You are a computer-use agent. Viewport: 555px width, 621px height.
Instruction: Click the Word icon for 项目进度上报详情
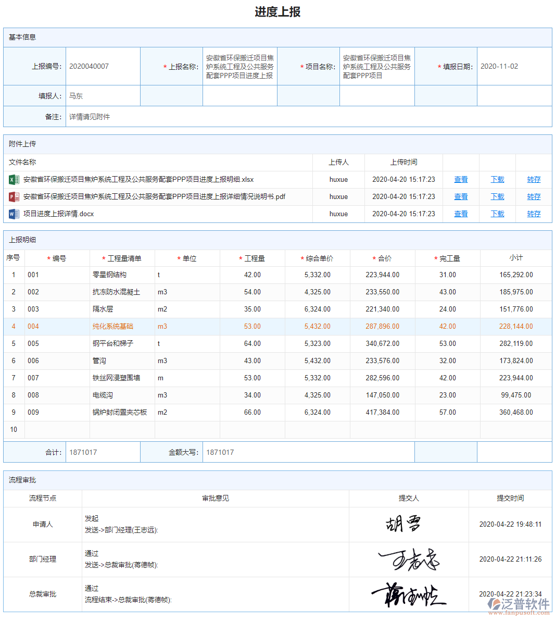tap(14, 214)
